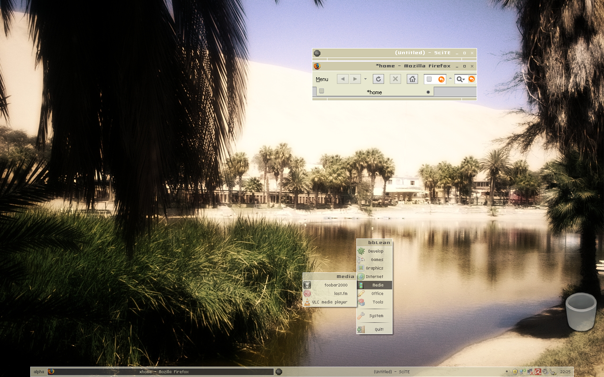Open the Office submenu in bbLean menu

375,294
